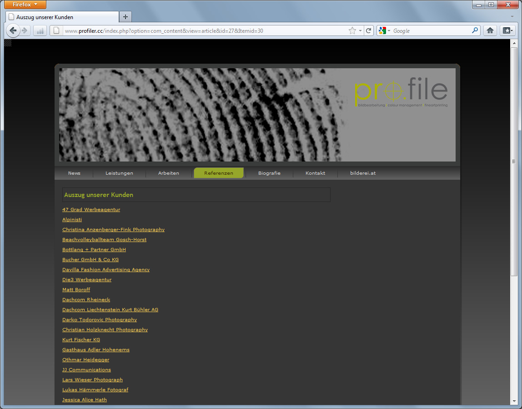Open the Arbeiten menu item
Viewport: 522px width, 409px height.
tap(168, 173)
